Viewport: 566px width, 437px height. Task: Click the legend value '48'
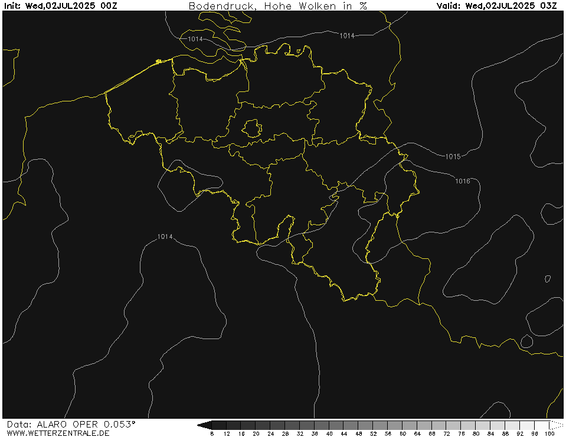[358, 433]
